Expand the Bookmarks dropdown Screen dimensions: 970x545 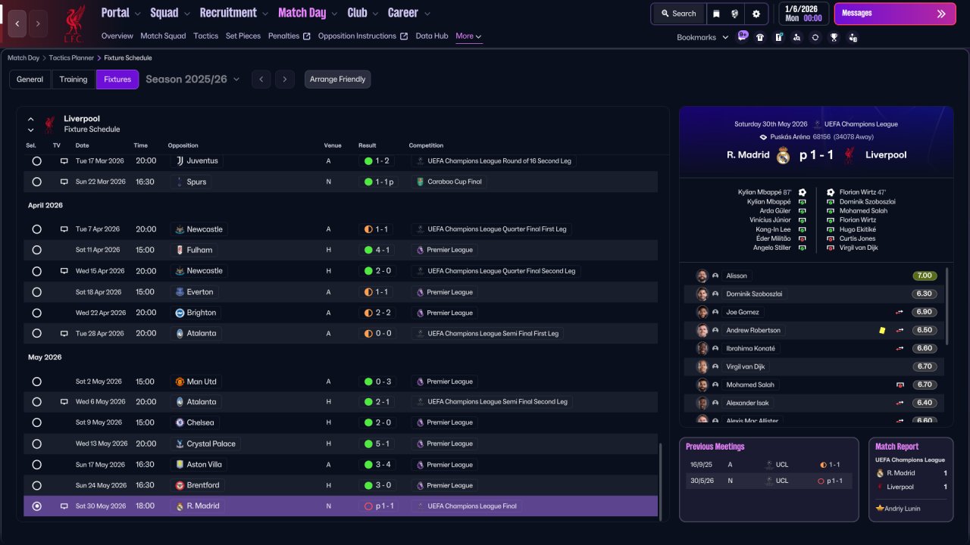(702, 37)
